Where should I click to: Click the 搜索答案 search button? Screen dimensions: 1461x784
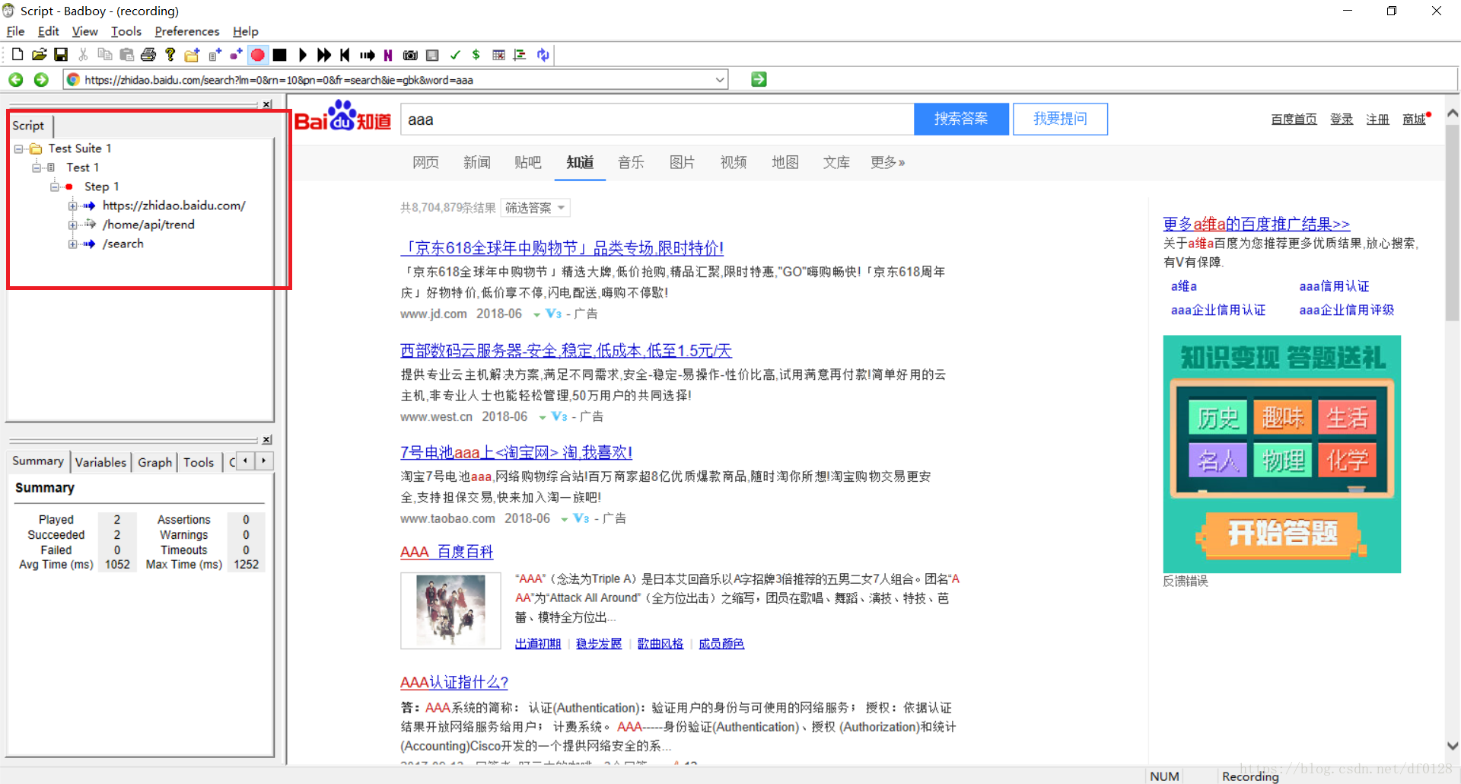click(961, 119)
